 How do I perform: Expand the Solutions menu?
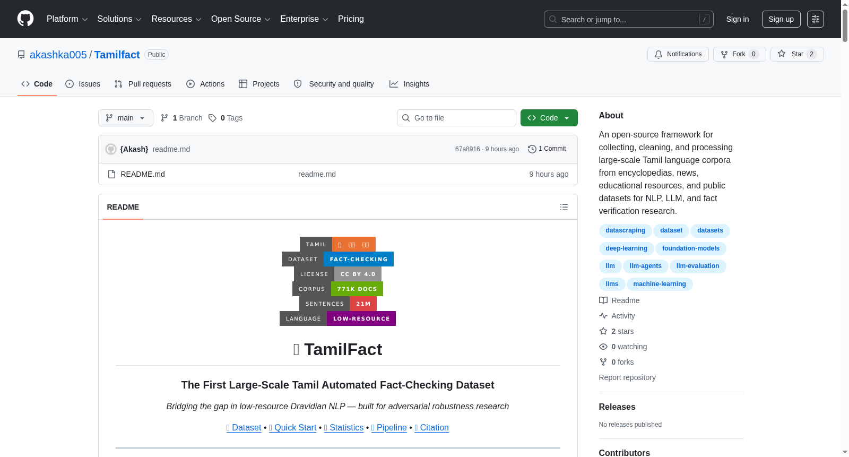[119, 19]
